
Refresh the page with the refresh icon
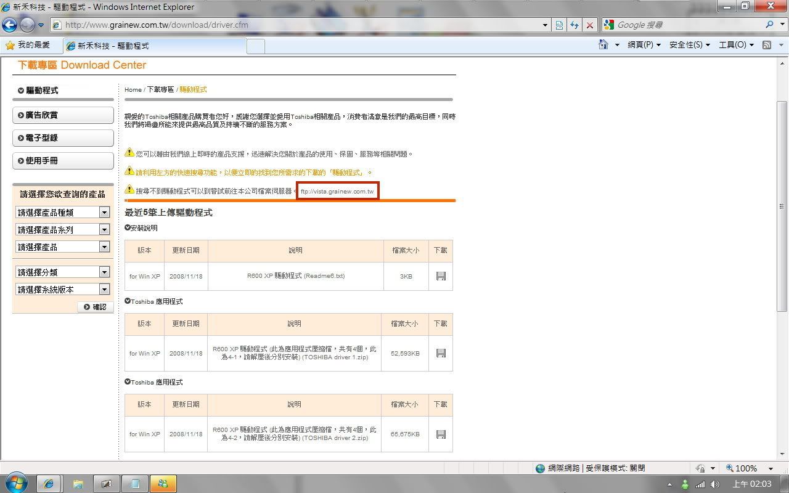pyautogui.click(x=574, y=25)
